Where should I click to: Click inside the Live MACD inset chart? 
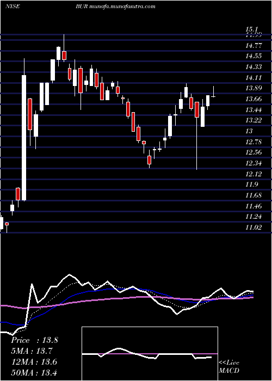pos(150,354)
